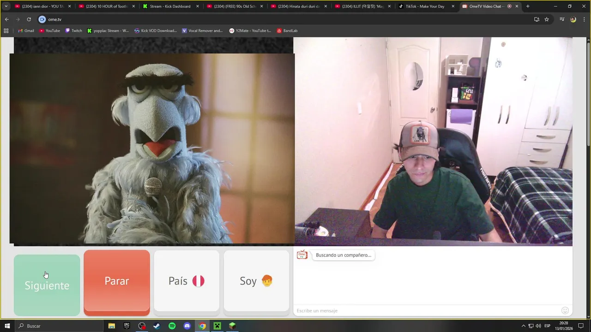The image size is (591, 332).
Task: Open the yopplac Stream bookmark
Action: (x=108, y=31)
